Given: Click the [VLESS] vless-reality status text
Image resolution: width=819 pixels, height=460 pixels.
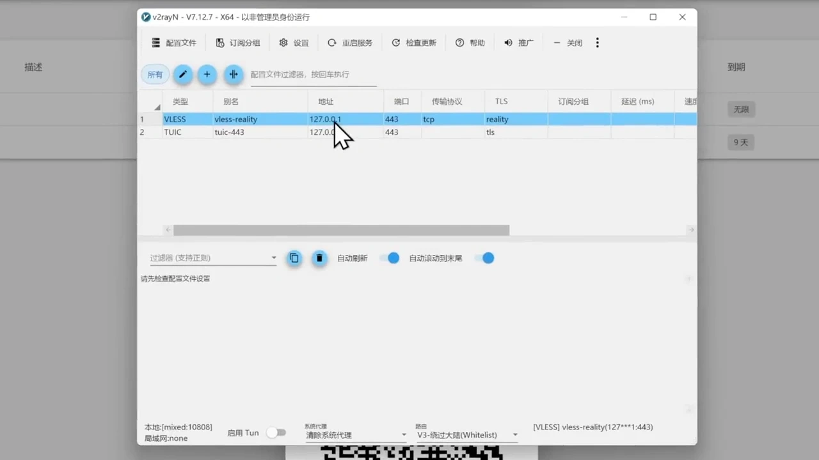Looking at the screenshot, I should click(x=593, y=427).
